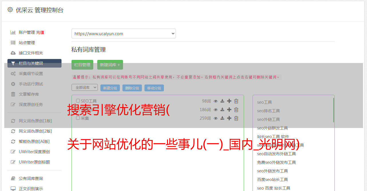Select the keyword seo外链群发工具
Image resolution: width=367 pixels, height=191 pixels.
pyautogui.click(x=272, y=128)
